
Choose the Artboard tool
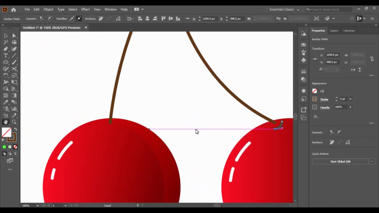(6, 115)
